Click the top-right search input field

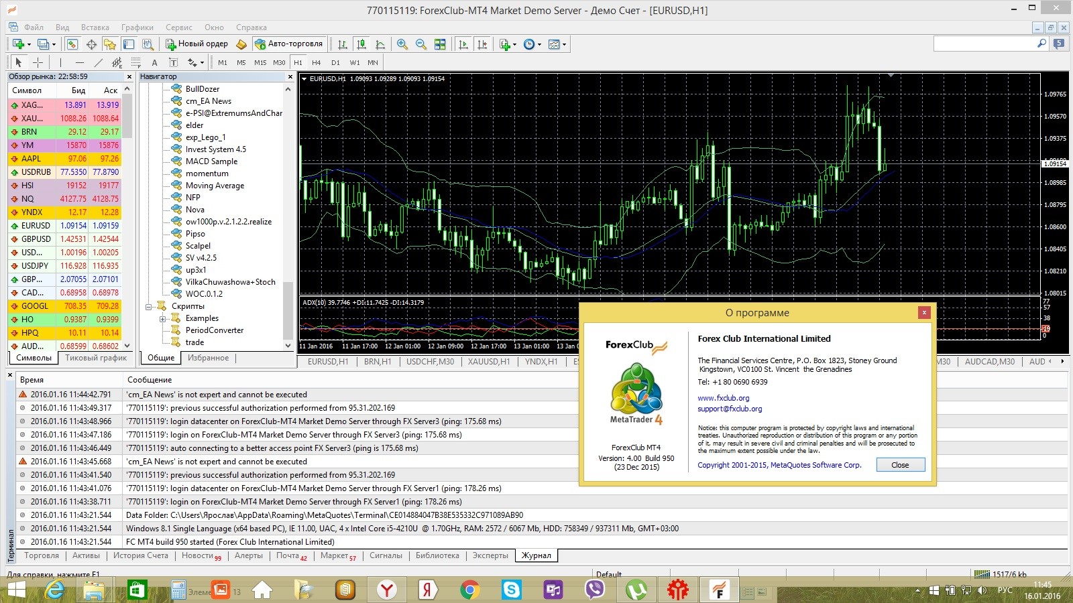tap(984, 44)
